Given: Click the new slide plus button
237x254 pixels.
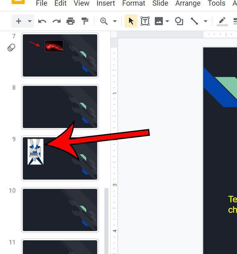Looking at the screenshot, I should 19,21.
